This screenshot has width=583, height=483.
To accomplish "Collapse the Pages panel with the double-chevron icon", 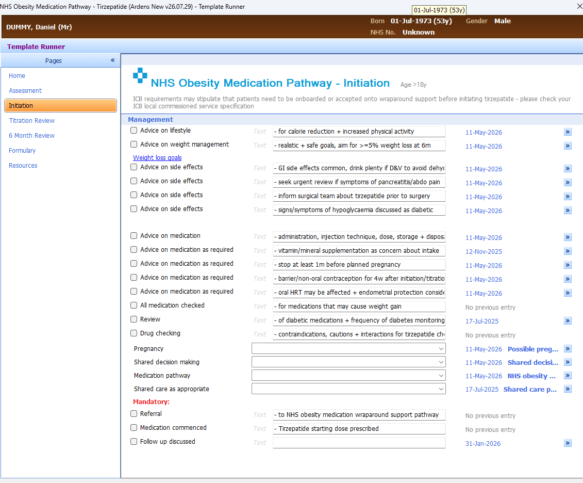I will (113, 60).
